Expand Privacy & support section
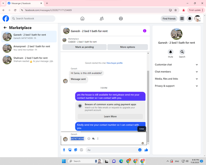Image resolution: width=206 pixels, height=165 pixels. click(x=176, y=86)
